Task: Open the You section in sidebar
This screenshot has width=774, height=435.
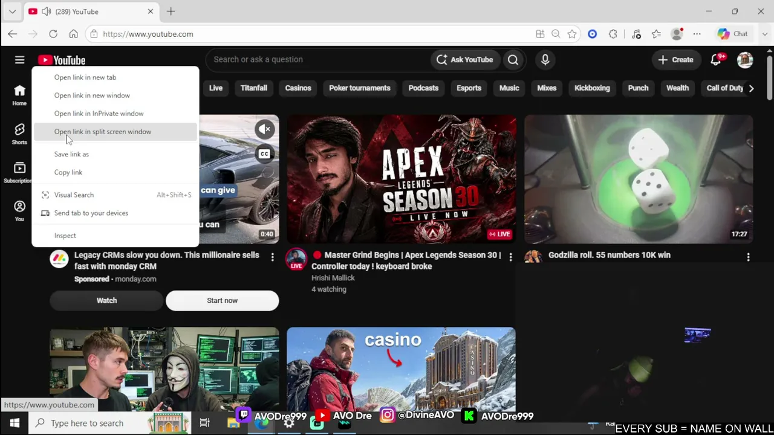Action: click(x=19, y=211)
